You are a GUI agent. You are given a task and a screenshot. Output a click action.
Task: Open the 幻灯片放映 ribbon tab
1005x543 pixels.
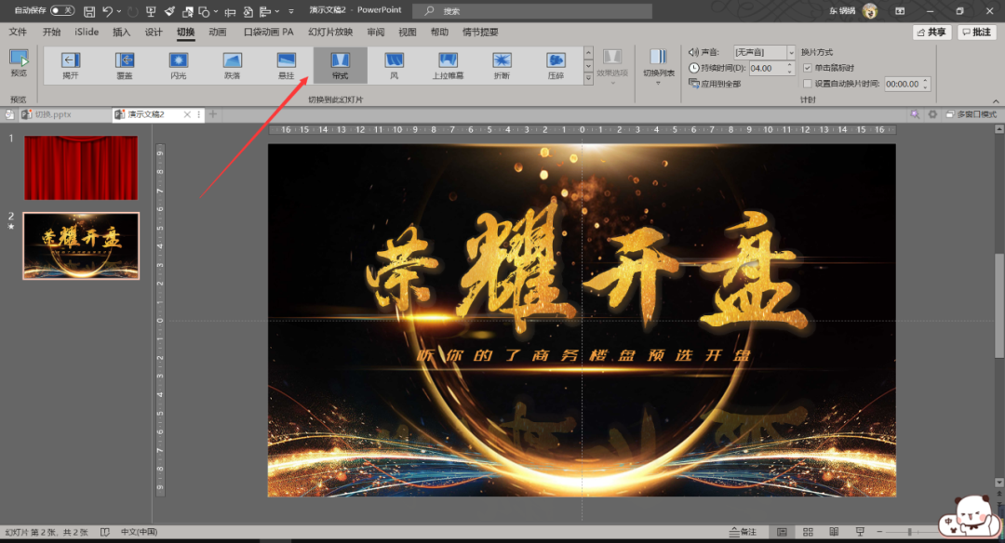click(333, 31)
